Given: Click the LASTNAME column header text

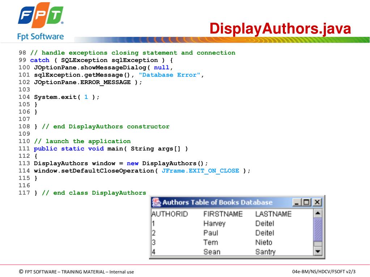Looking at the screenshot, I should [x=273, y=214].
